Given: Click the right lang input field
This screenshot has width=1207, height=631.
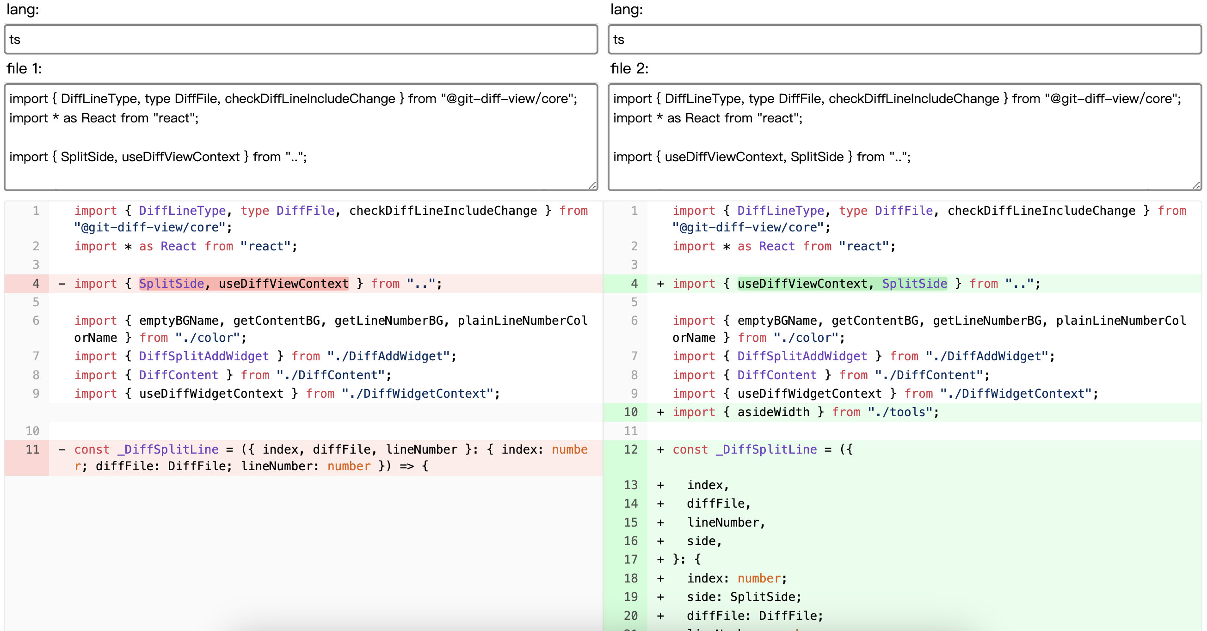Looking at the screenshot, I should click(904, 40).
